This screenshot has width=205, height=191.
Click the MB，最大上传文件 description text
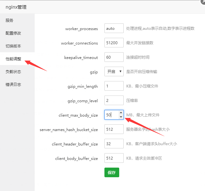(143, 115)
